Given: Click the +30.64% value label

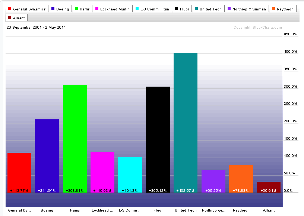Looking at the screenshot, I should click(x=268, y=190).
